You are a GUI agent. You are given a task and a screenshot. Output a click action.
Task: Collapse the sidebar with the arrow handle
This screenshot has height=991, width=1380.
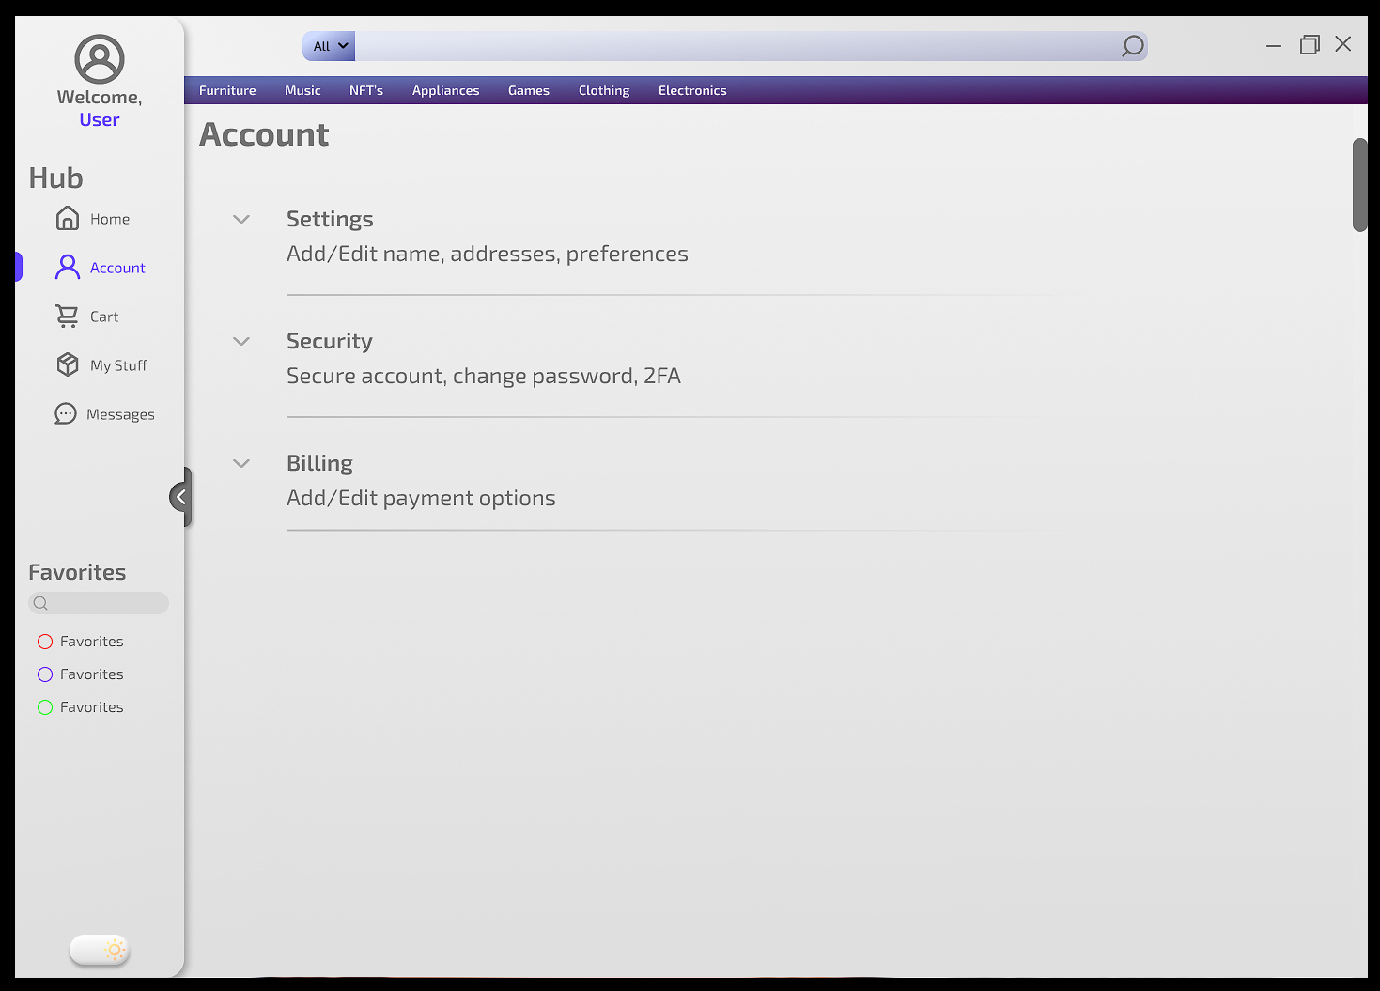pos(180,497)
